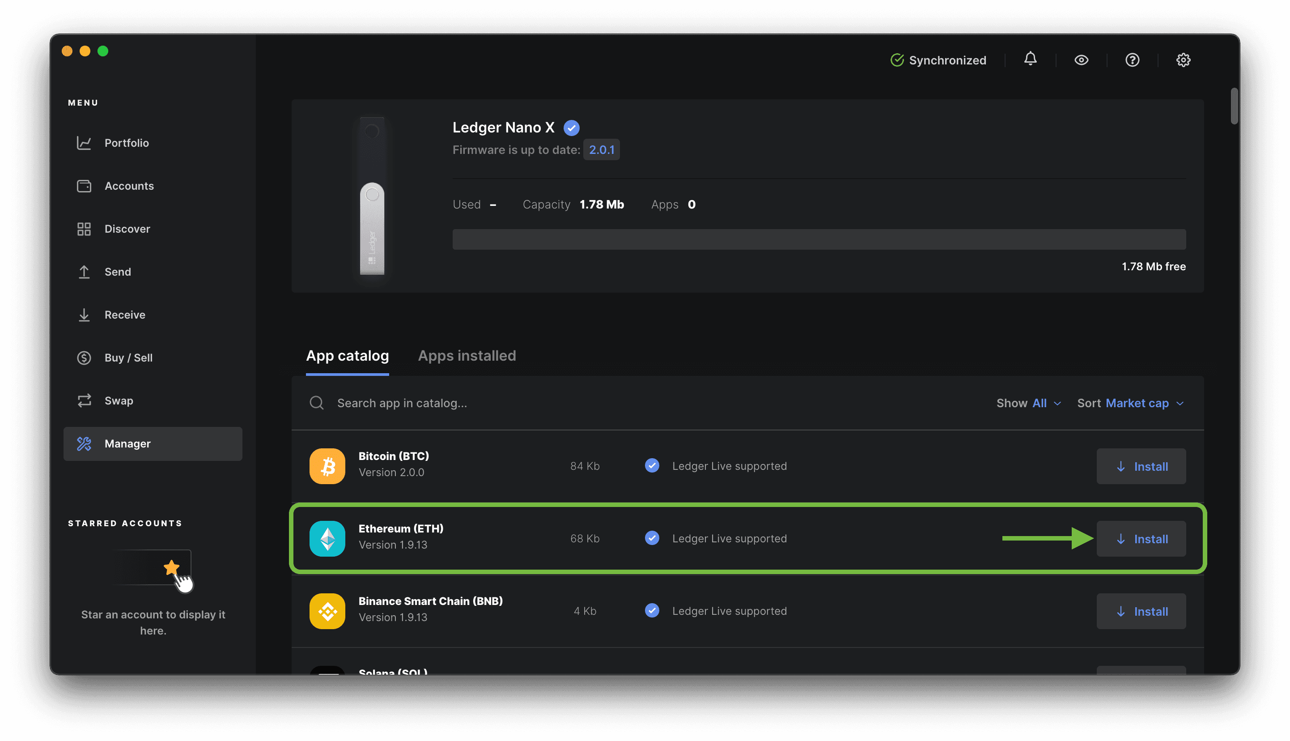Click the Apps 0 count
The image size is (1290, 741).
click(x=691, y=204)
